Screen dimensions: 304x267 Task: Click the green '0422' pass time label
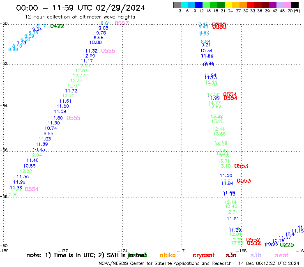pyautogui.click(x=57, y=26)
